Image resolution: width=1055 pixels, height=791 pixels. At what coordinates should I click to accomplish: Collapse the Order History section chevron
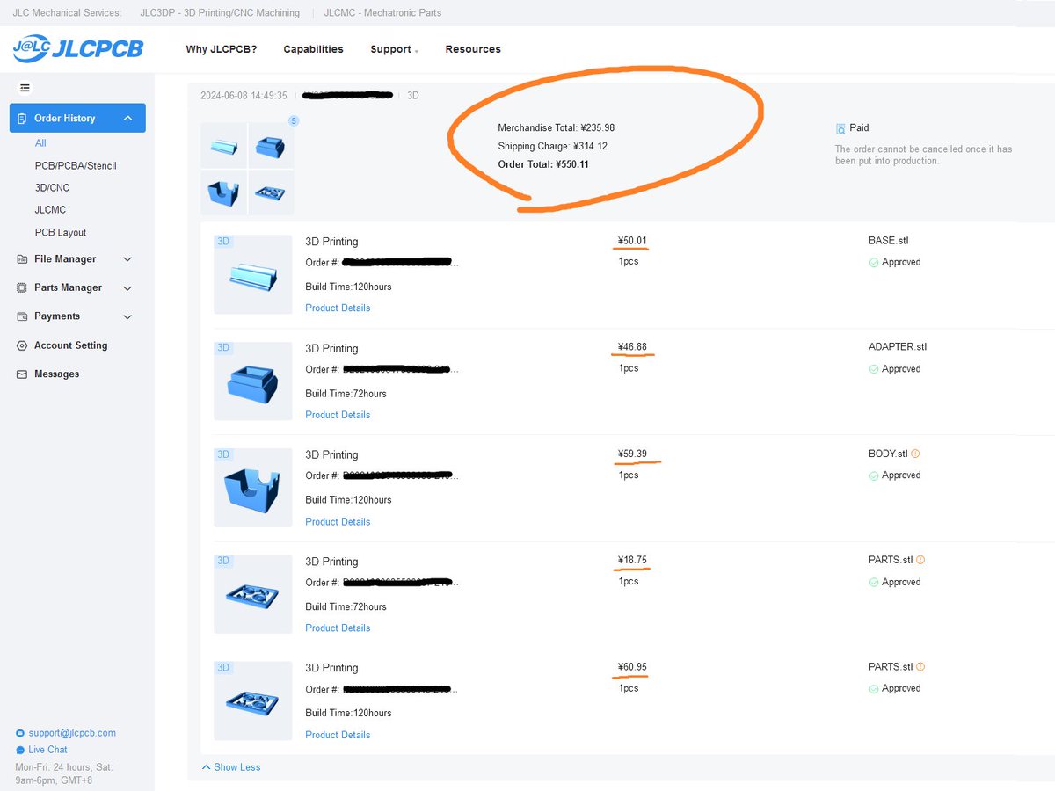(127, 118)
